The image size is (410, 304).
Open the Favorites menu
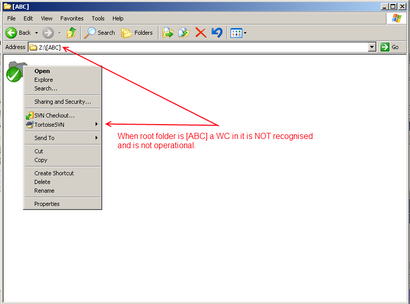coord(72,18)
